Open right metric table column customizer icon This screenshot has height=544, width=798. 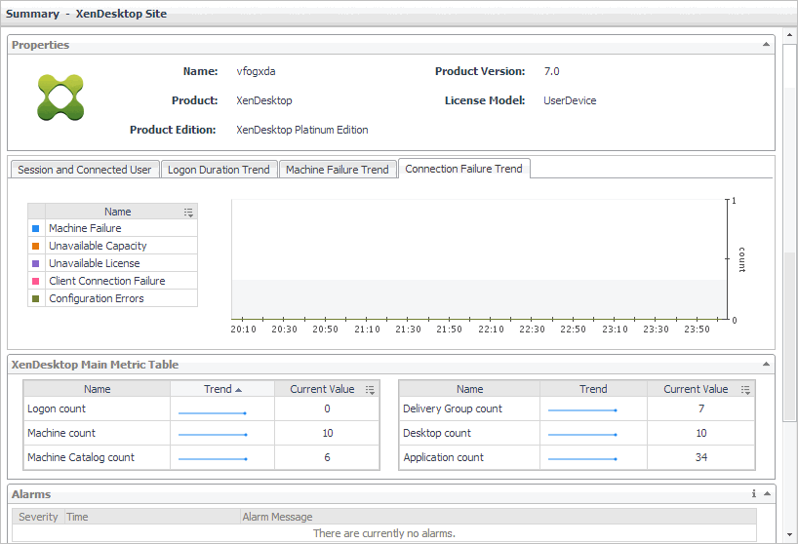click(x=745, y=389)
